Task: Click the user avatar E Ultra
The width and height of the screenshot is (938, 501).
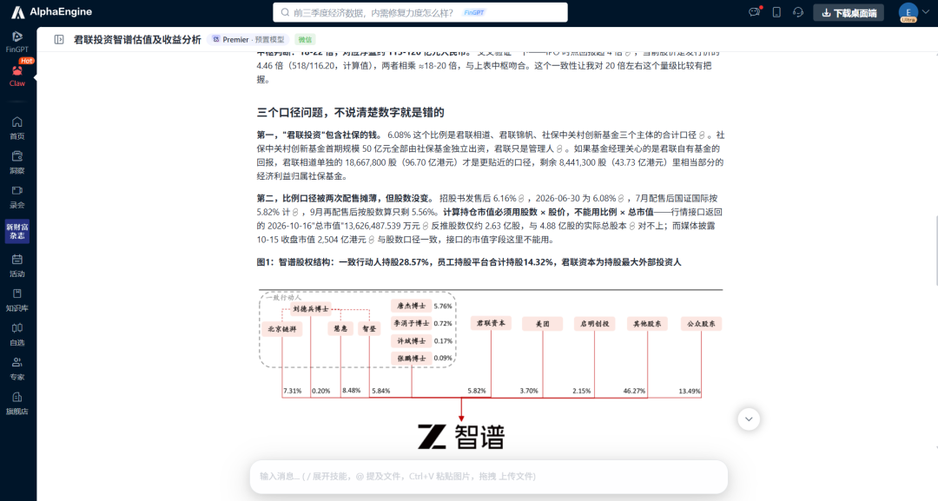Action: pos(908,12)
